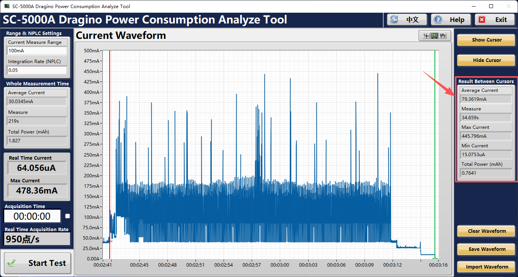Click the Exit button
Screen dimensions: 518x277
click(x=495, y=20)
